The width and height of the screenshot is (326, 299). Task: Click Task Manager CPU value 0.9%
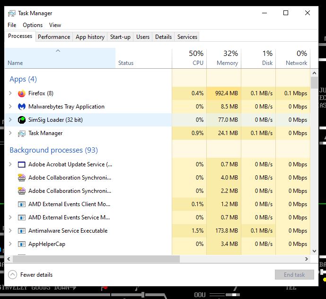(197, 133)
